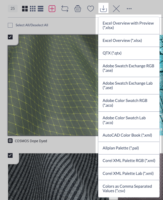Select Corel XML Palette Lab (*.xml)
Screen dimensions: 163x200
pyautogui.click(x=129, y=173)
